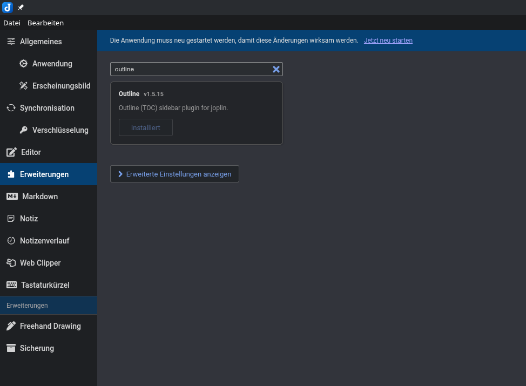Click the Allgemeines sliders icon

[11, 41]
